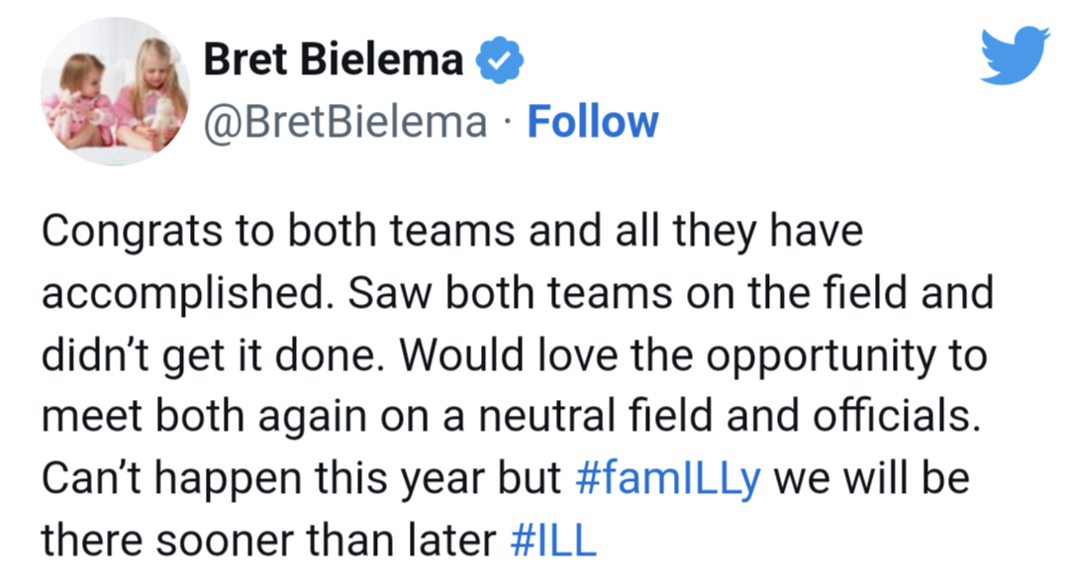Screen dimensions: 1069x587
Task: Click the Twitter bird logo
Action: (1016, 55)
